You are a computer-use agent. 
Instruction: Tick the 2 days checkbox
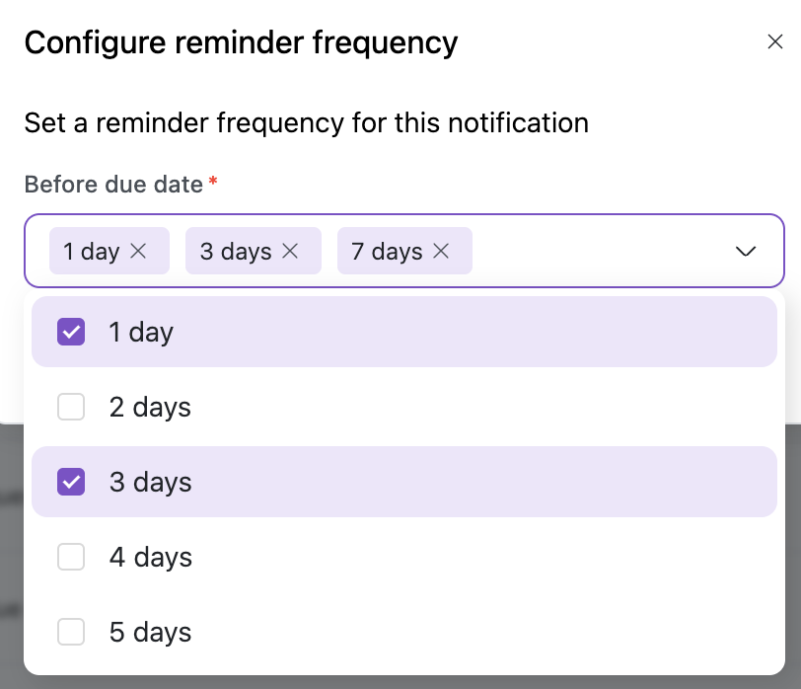point(71,407)
